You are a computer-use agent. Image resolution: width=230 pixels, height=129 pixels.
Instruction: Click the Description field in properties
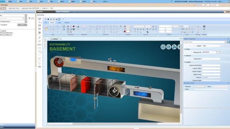click(211, 59)
